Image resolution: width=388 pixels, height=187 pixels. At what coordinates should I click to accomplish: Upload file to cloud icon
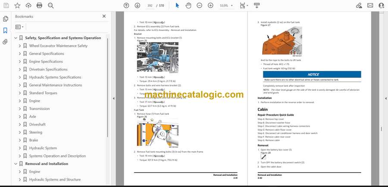pyautogui.click(x=28, y=6)
